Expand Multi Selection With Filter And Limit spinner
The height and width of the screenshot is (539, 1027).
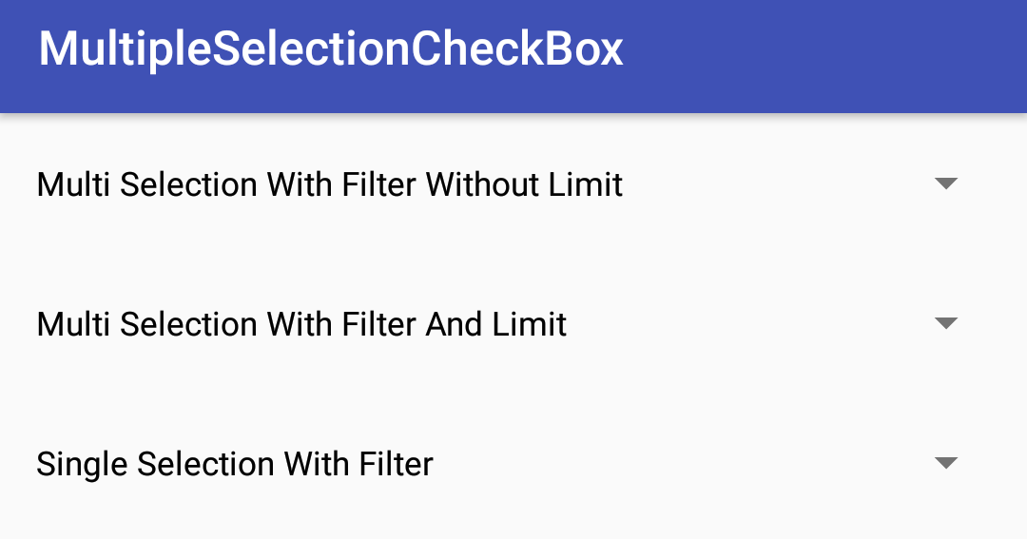(x=513, y=323)
